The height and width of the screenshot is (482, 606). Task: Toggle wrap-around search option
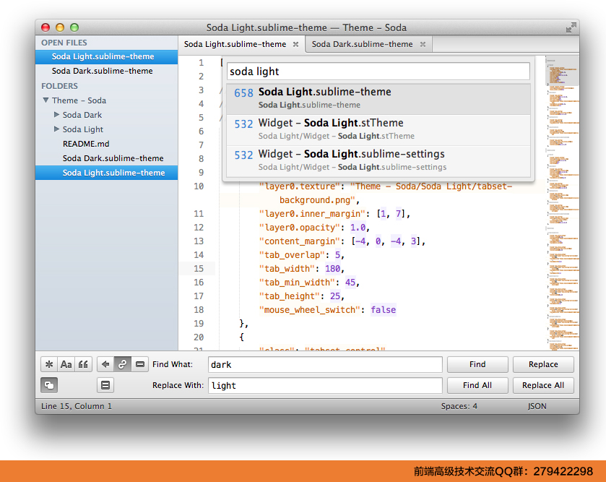[122, 364]
